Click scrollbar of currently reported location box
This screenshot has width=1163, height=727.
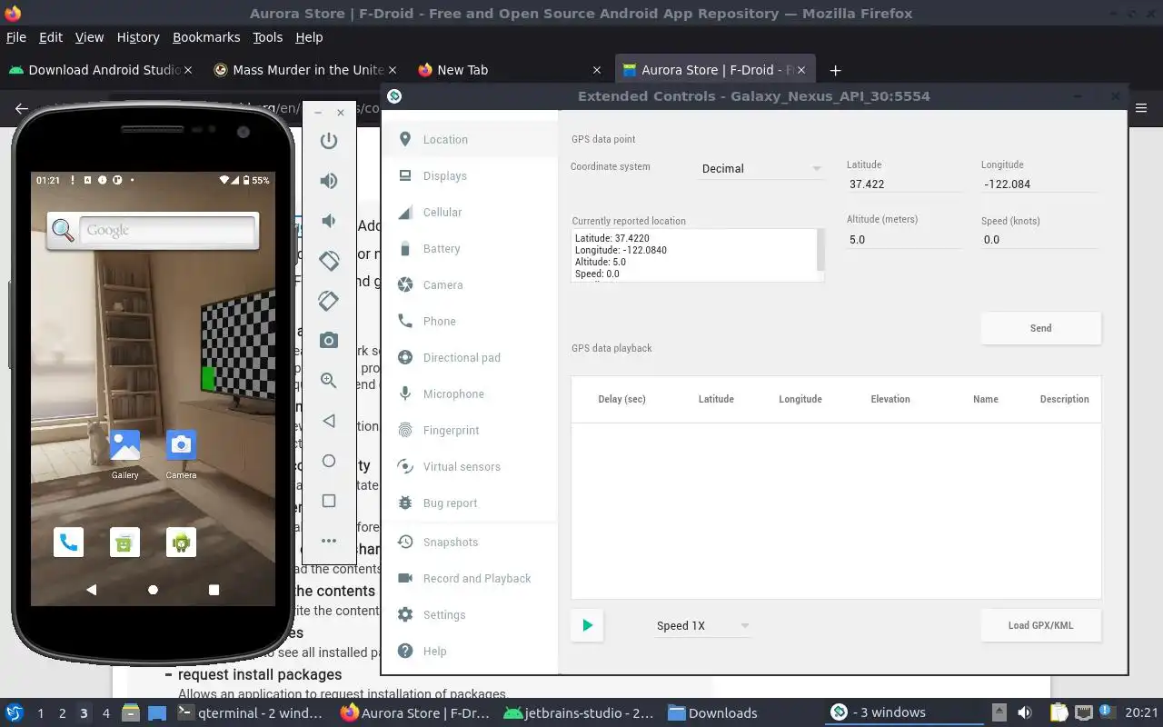click(x=820, y=251)
